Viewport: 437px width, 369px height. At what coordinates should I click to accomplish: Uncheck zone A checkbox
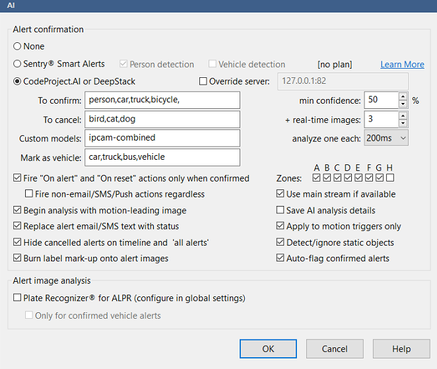click(316, 178)
